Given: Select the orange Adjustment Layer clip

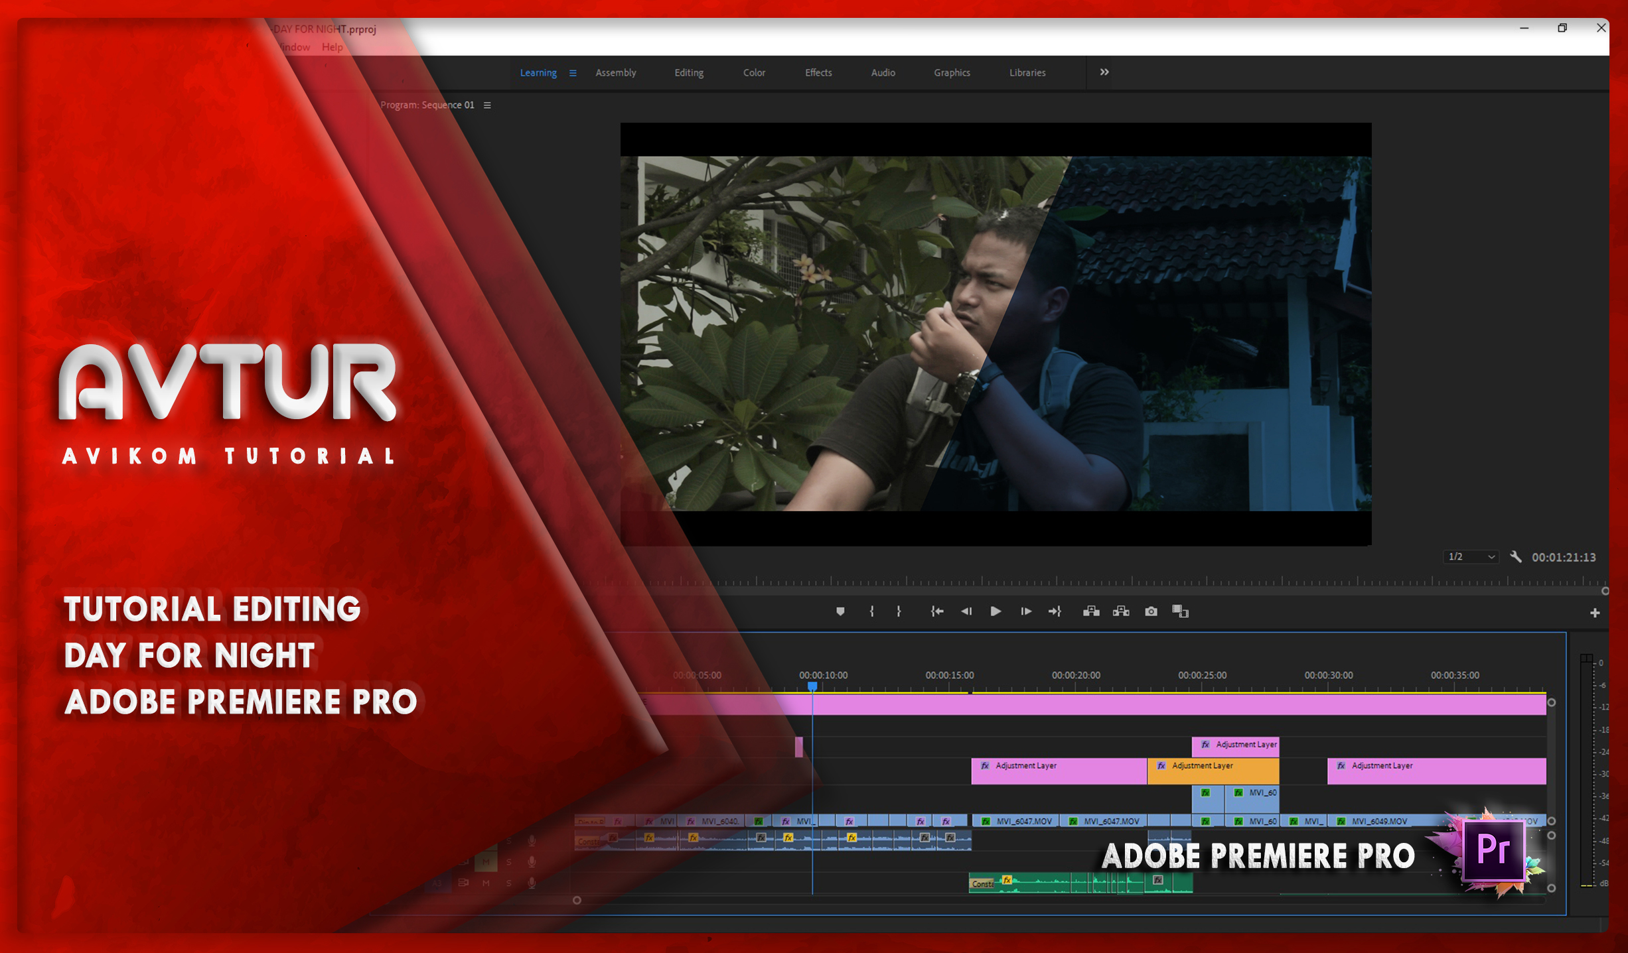Looking at the screenshot, I should coord(1213,771).
